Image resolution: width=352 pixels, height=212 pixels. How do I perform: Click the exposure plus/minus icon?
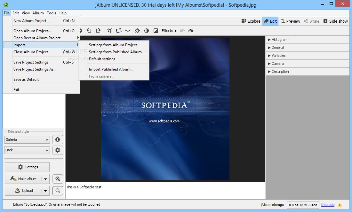click(x=156, y=31)
